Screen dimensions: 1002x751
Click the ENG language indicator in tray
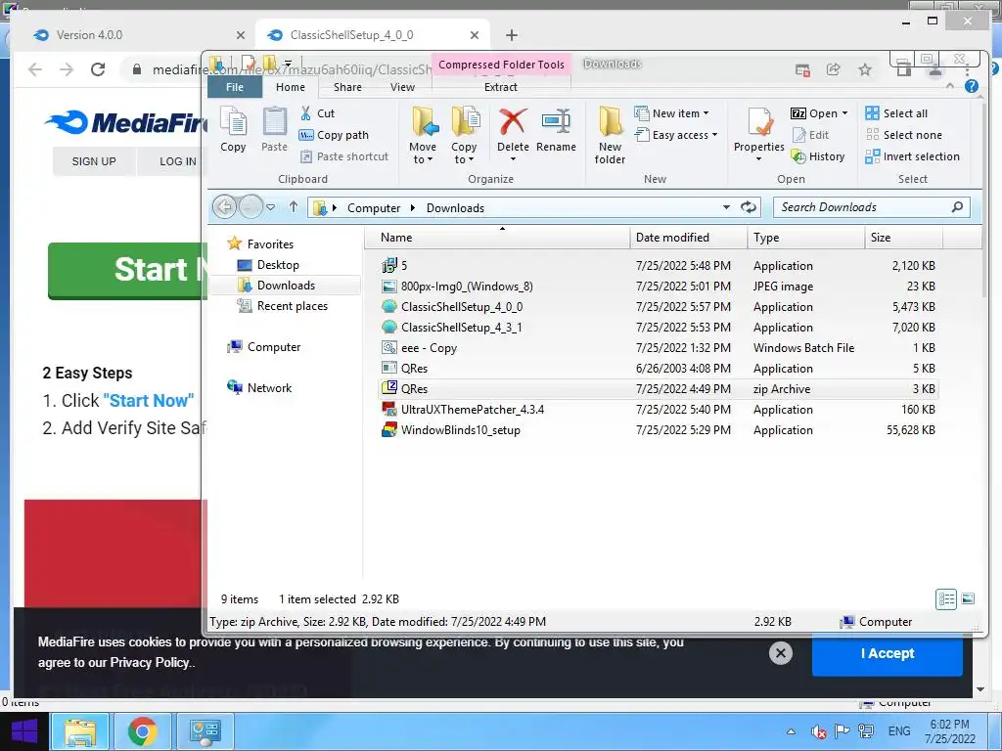[899, 731]
